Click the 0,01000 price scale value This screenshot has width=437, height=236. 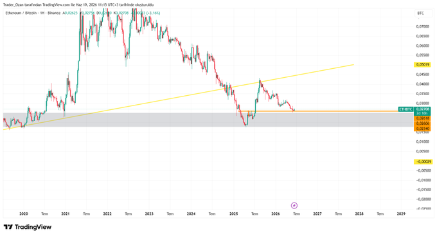click(x=422, y=141)
